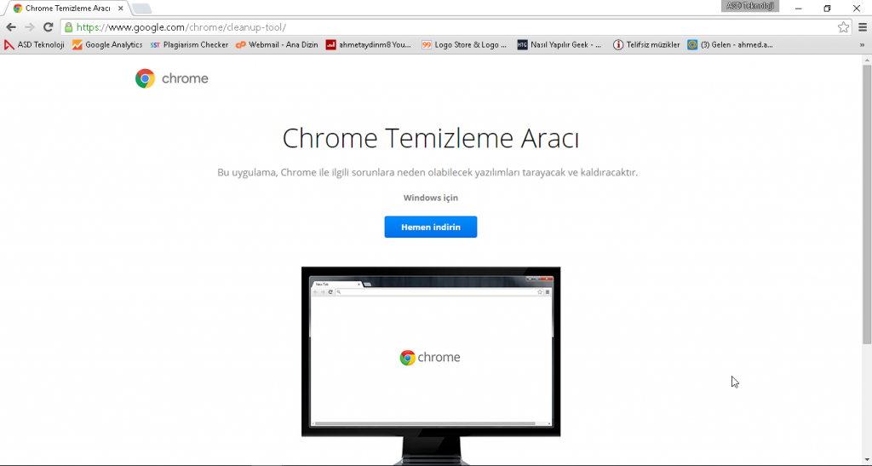Click the scrollbar up arrow
The width and height of the screenshot is (872, 466).
tap(867, 59)
